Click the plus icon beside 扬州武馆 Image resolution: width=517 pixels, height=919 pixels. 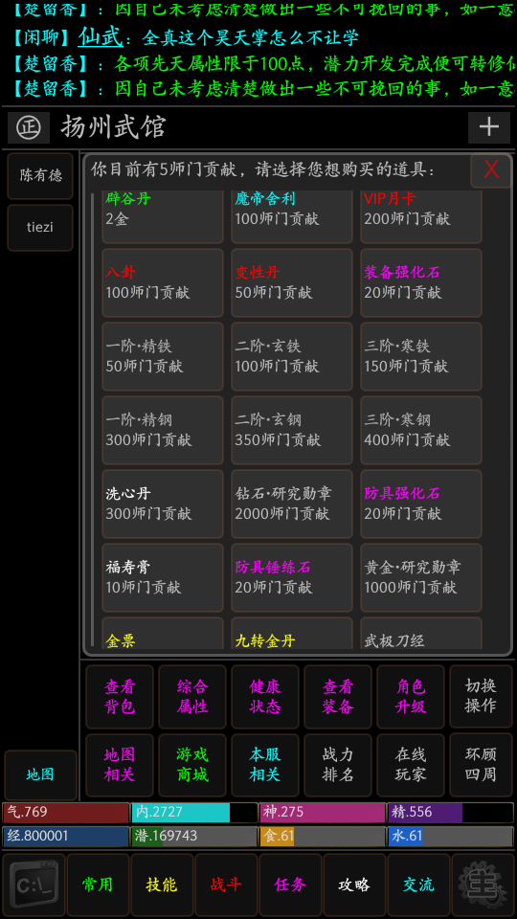[x=489, y=127]
